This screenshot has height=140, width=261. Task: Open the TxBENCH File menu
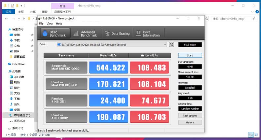tap(41, 24)
